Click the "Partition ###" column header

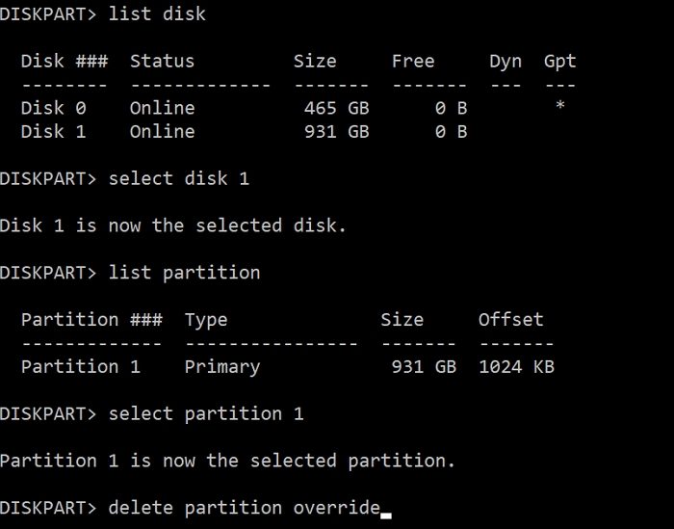(x=91, y=320)
